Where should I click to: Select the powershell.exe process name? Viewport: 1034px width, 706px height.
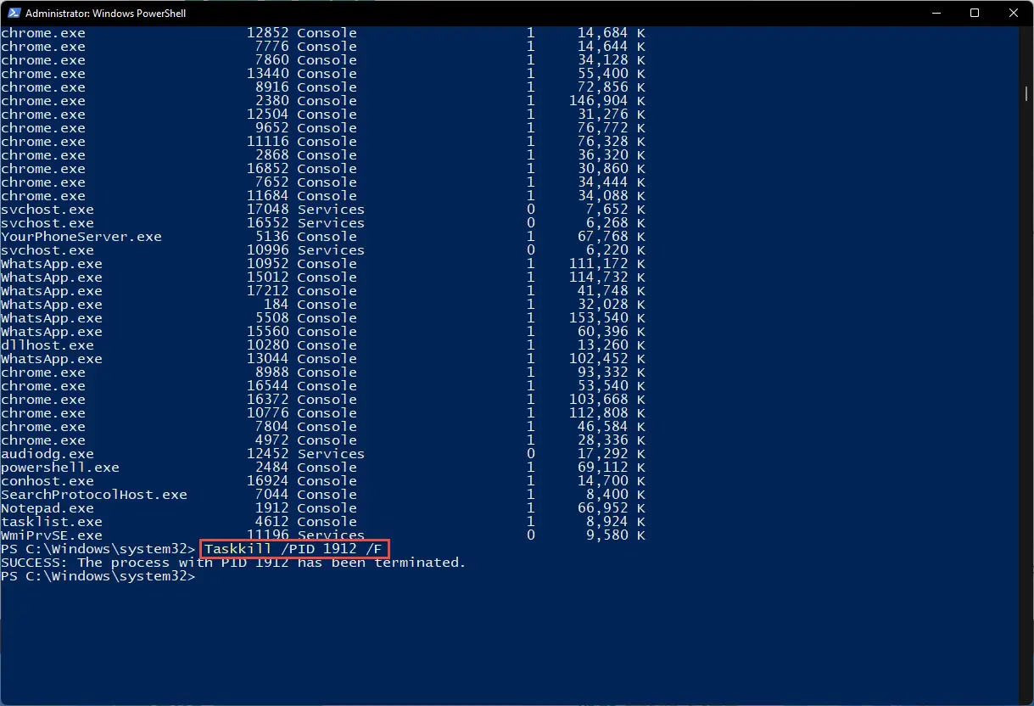[x=60, y=468]
